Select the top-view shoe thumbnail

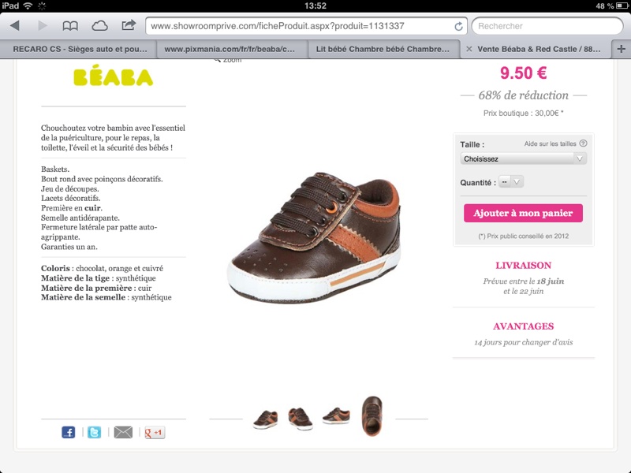tap(372, 416)
